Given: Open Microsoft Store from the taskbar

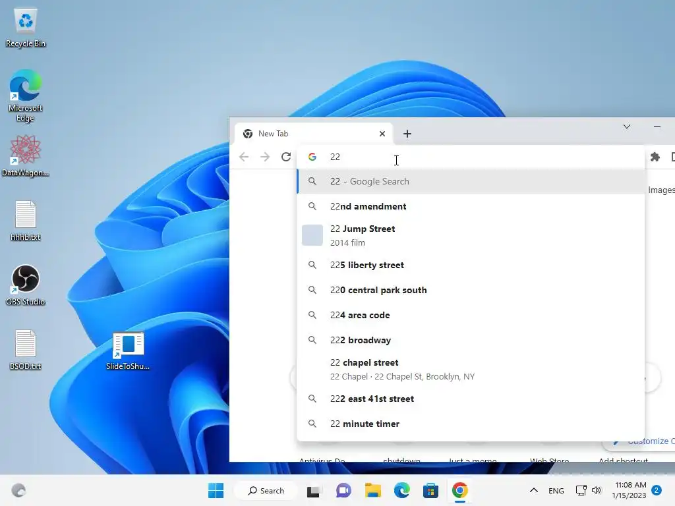Looking at the screenshot, I should click(x=430, y=490).
